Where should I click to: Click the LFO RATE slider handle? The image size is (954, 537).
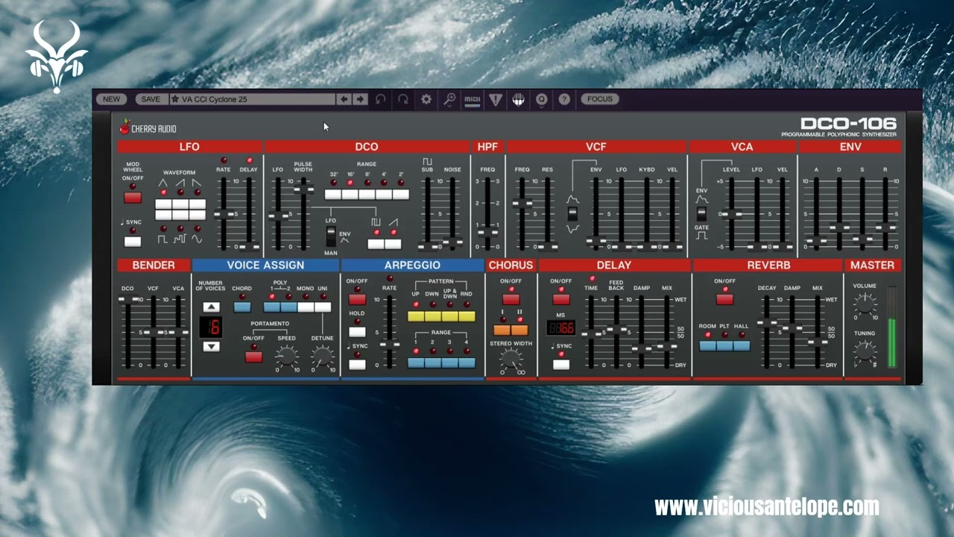[x=223, y=214]
